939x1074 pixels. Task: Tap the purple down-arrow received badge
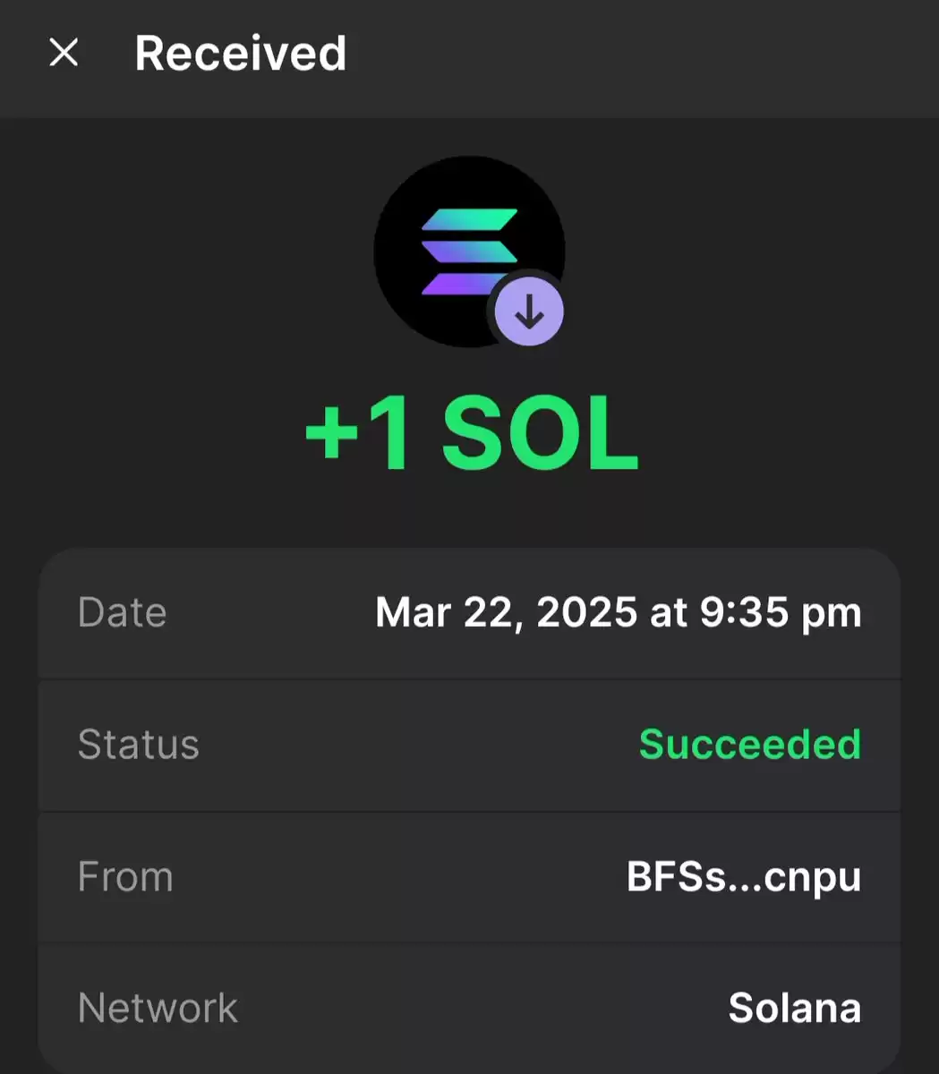click(529, 313)
